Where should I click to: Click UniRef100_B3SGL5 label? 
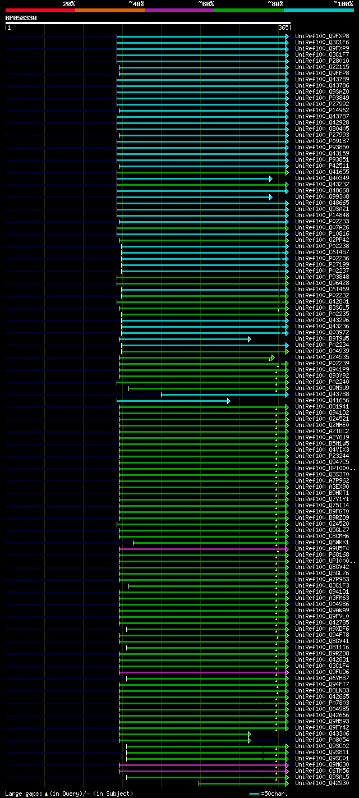click(322, 308)
